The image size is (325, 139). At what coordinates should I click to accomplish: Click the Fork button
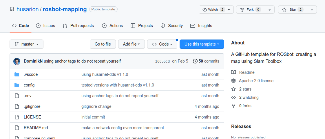pos(250,10)
